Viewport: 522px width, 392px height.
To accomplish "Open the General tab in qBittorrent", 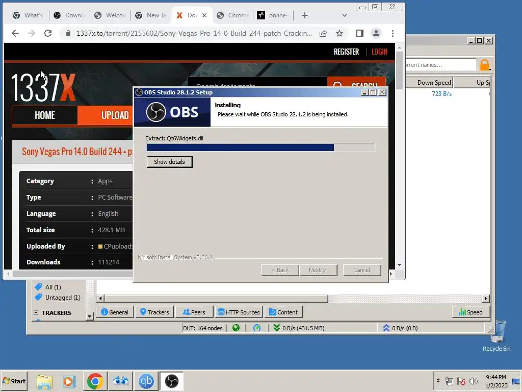I will 115,312.
